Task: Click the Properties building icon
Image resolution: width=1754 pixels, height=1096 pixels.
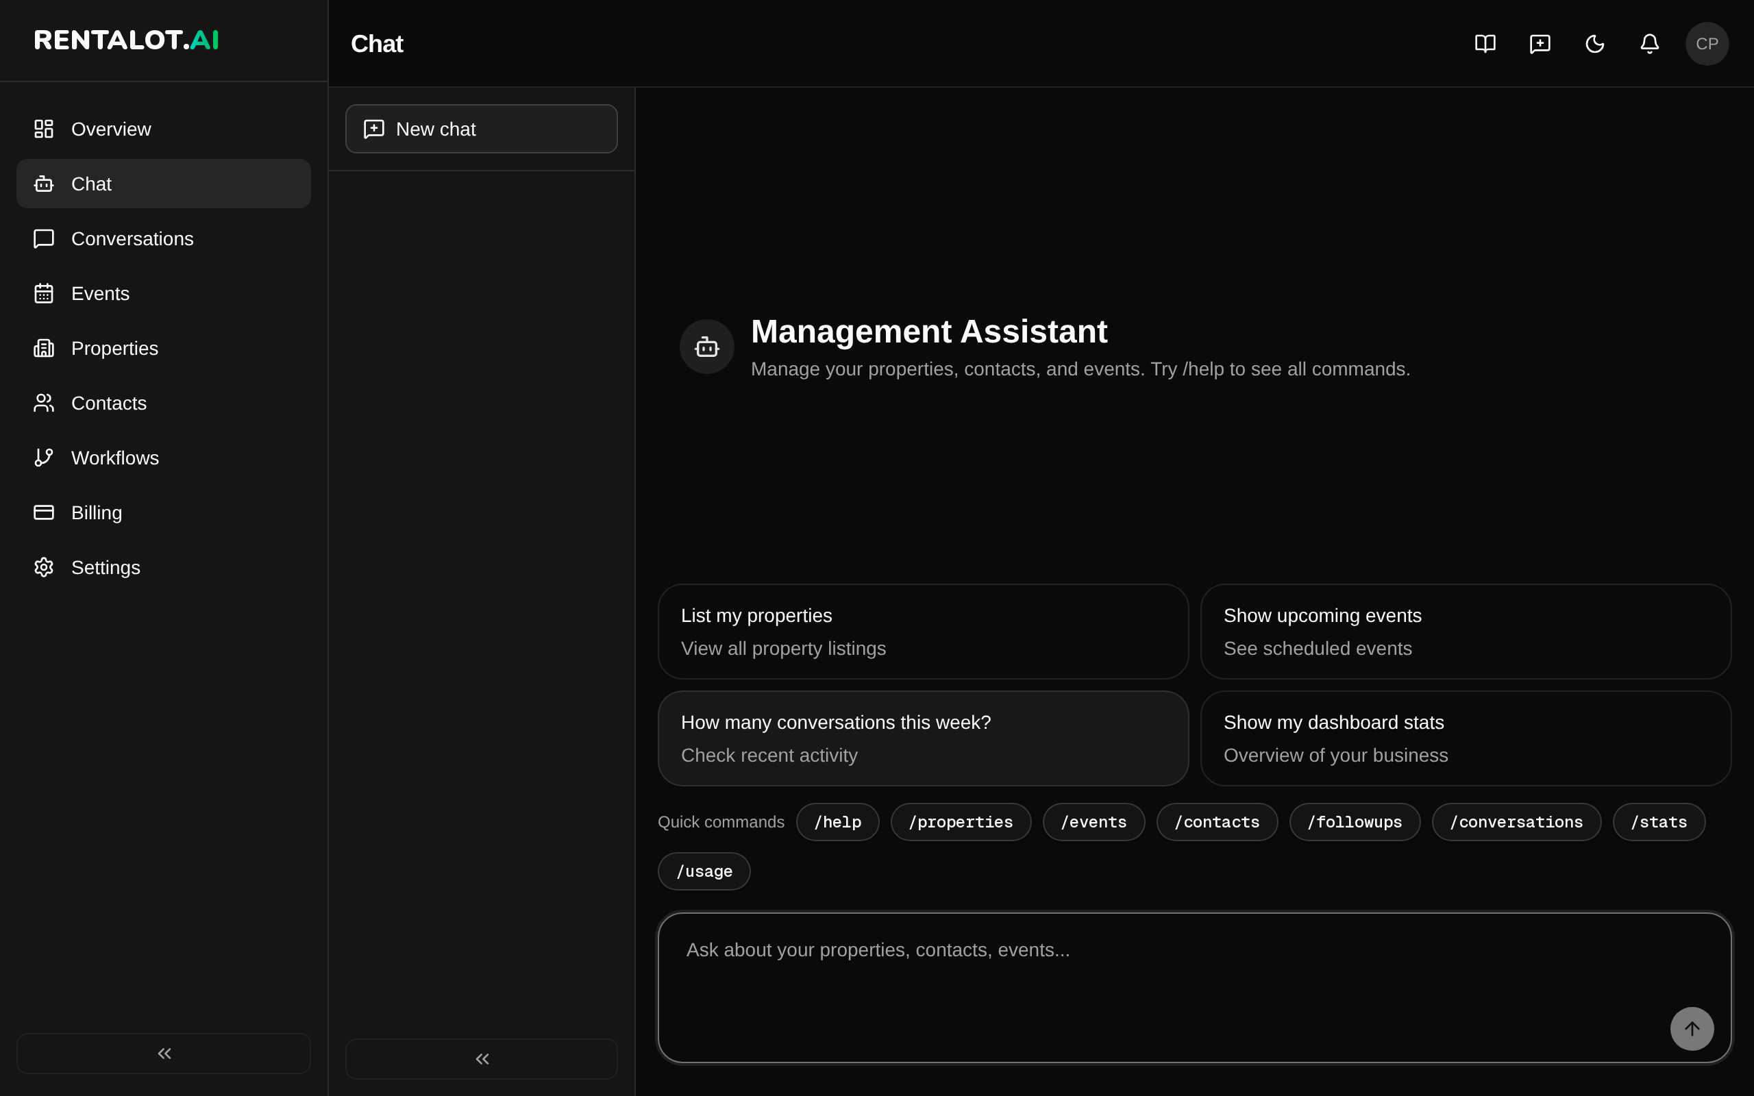Action: (43, 348)
